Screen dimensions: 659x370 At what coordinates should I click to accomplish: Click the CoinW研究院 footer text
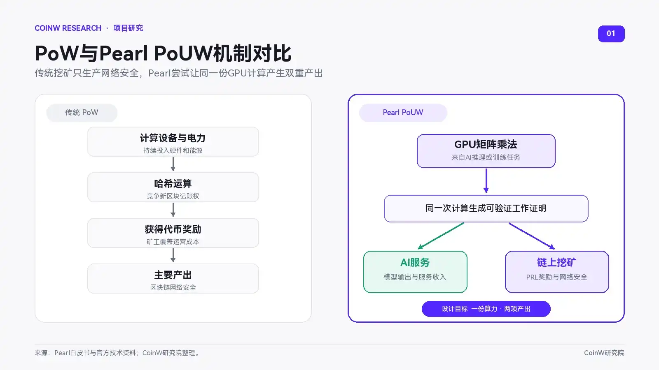[604, 353]
